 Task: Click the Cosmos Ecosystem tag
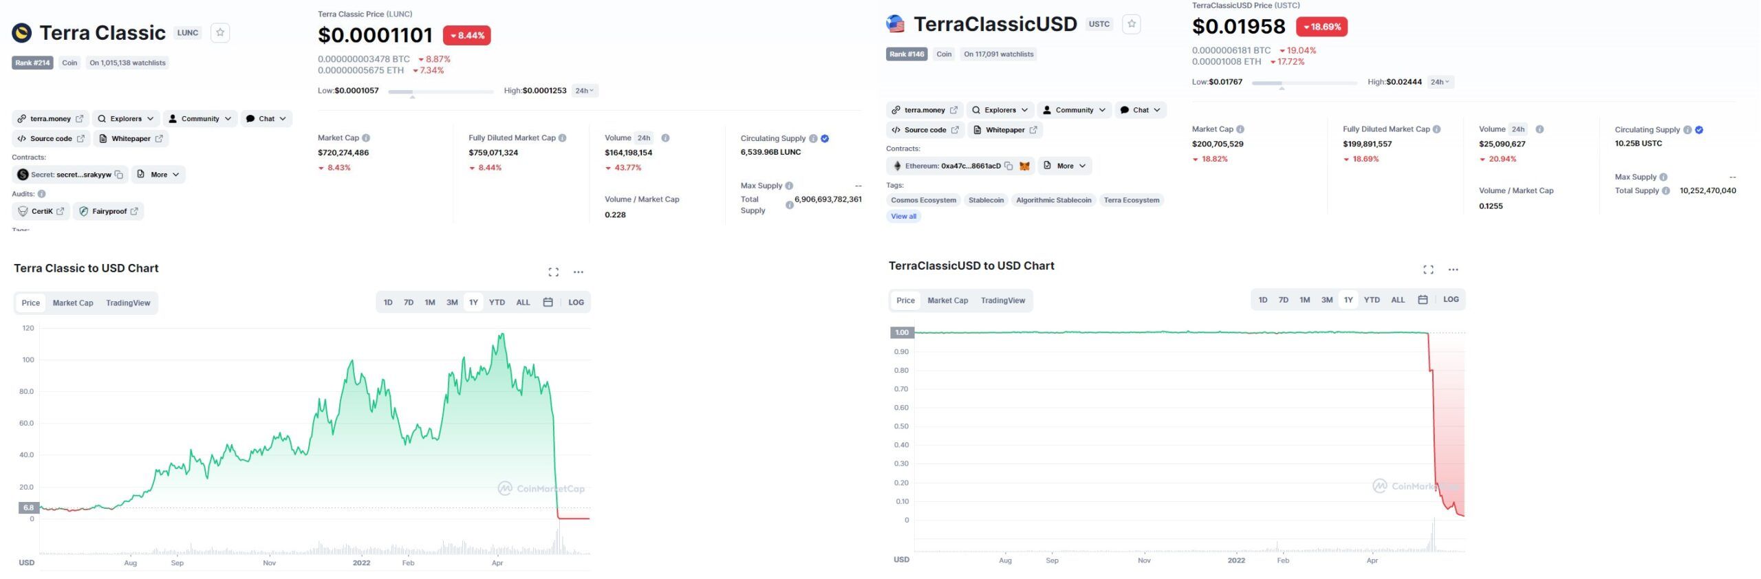coord(924,200)
